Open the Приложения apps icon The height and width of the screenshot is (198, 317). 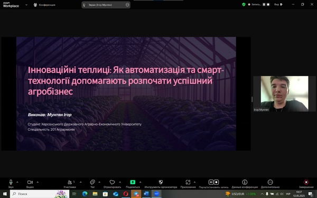(188, 182)
